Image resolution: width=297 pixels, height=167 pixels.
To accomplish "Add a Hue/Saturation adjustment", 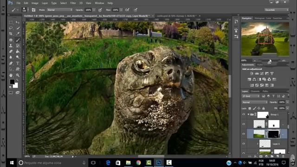I will tap(249, 79).
